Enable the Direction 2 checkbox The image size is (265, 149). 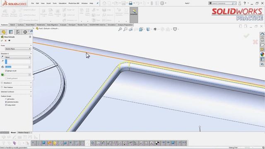click(2, 83)
